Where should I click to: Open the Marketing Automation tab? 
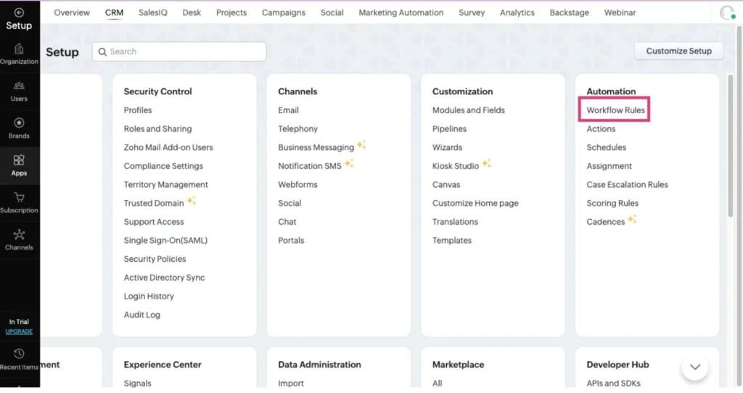click(x=401, y=13)
